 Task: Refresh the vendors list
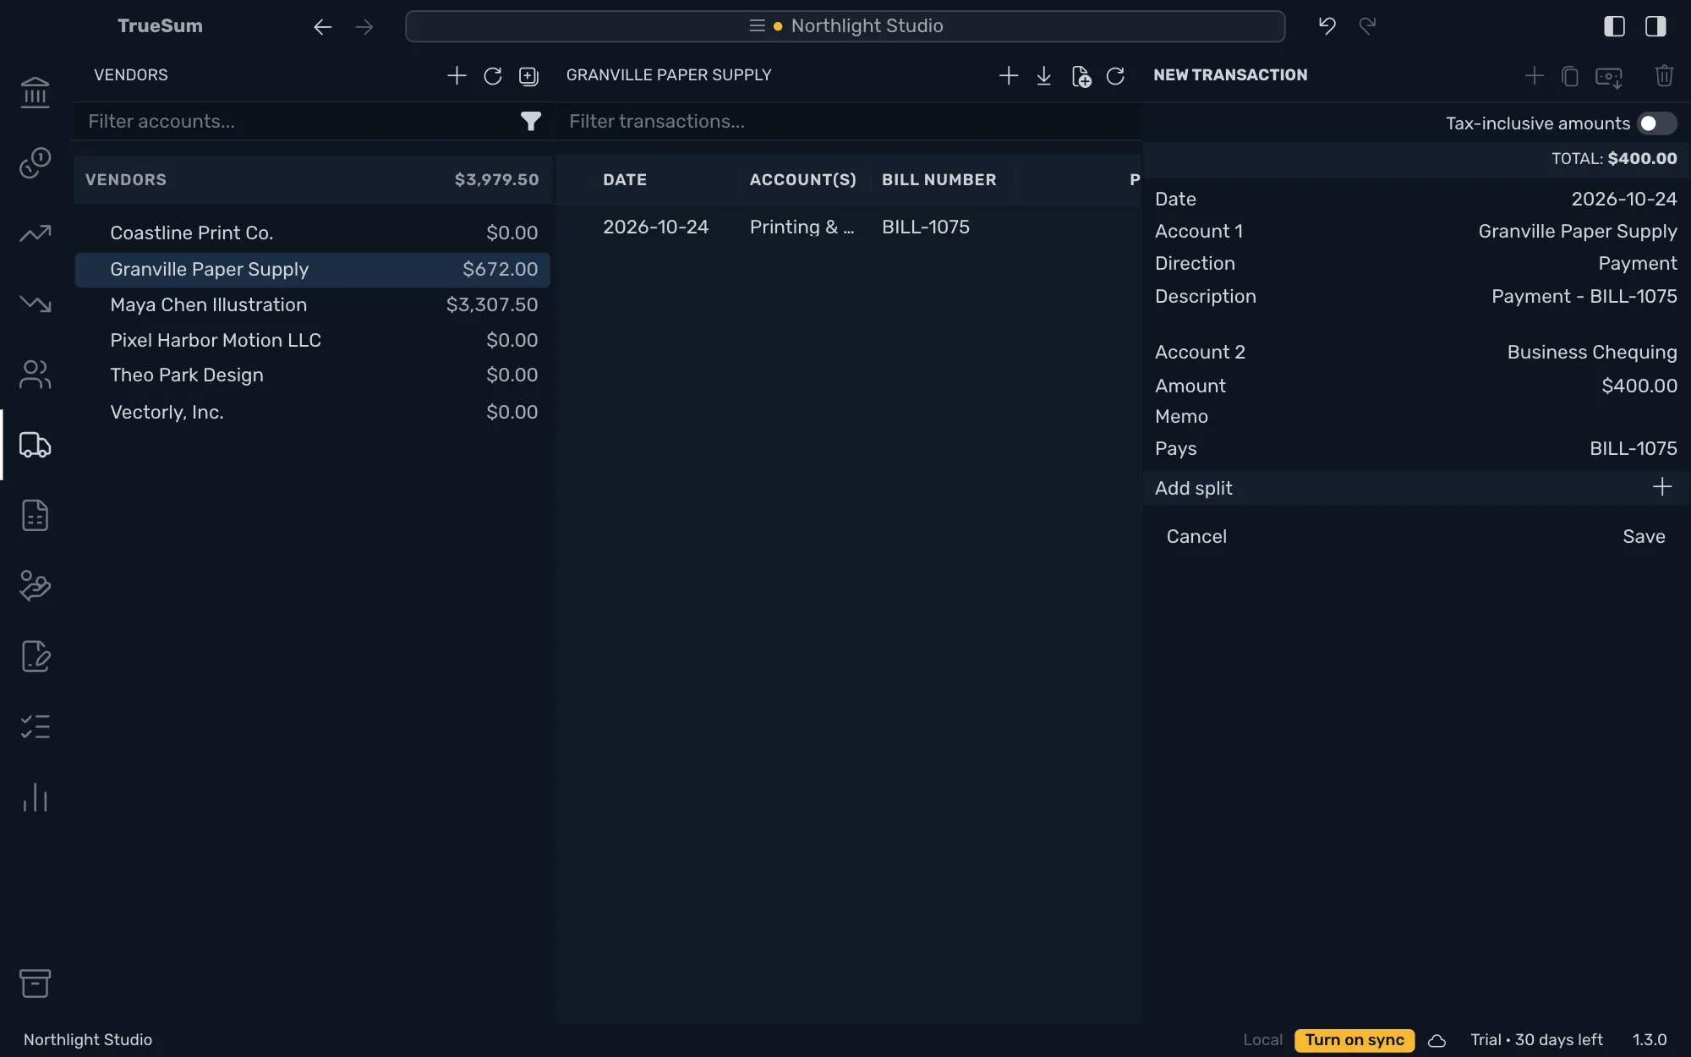(493, 76)
